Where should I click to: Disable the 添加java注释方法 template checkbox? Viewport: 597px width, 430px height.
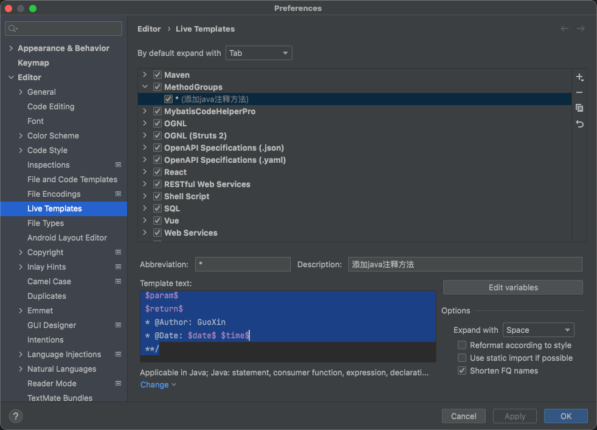tap(168, 100)
